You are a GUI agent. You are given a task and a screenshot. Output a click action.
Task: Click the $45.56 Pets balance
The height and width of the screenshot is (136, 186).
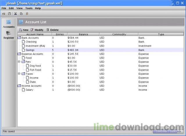(72, 62)
